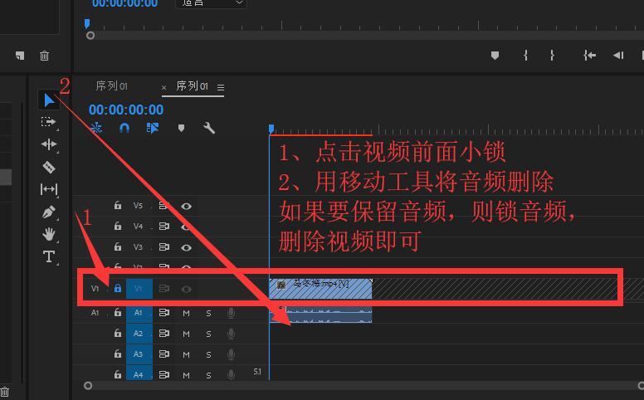Screen dimensions: 644x400
Task: Hide track V5 output with eye
Action: (x=187, y=206)
